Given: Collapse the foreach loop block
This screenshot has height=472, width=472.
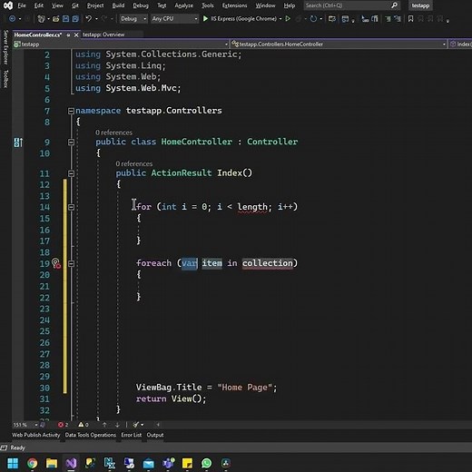Looking at the screenshot, I should 71,263.
